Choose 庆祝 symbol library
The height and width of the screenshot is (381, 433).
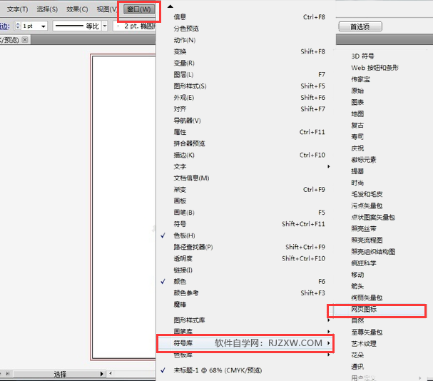(357, 148)
